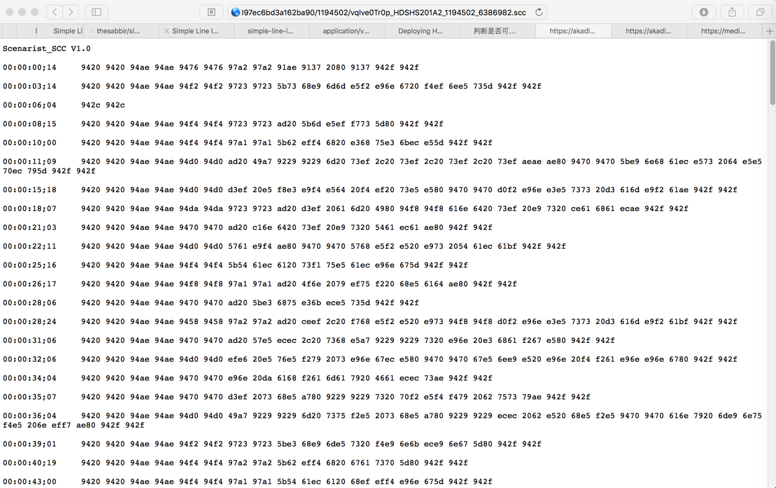Click the Scenarist_SCC V1.0 header text
This screenshot has width=776, height=488.
(46, 48)
